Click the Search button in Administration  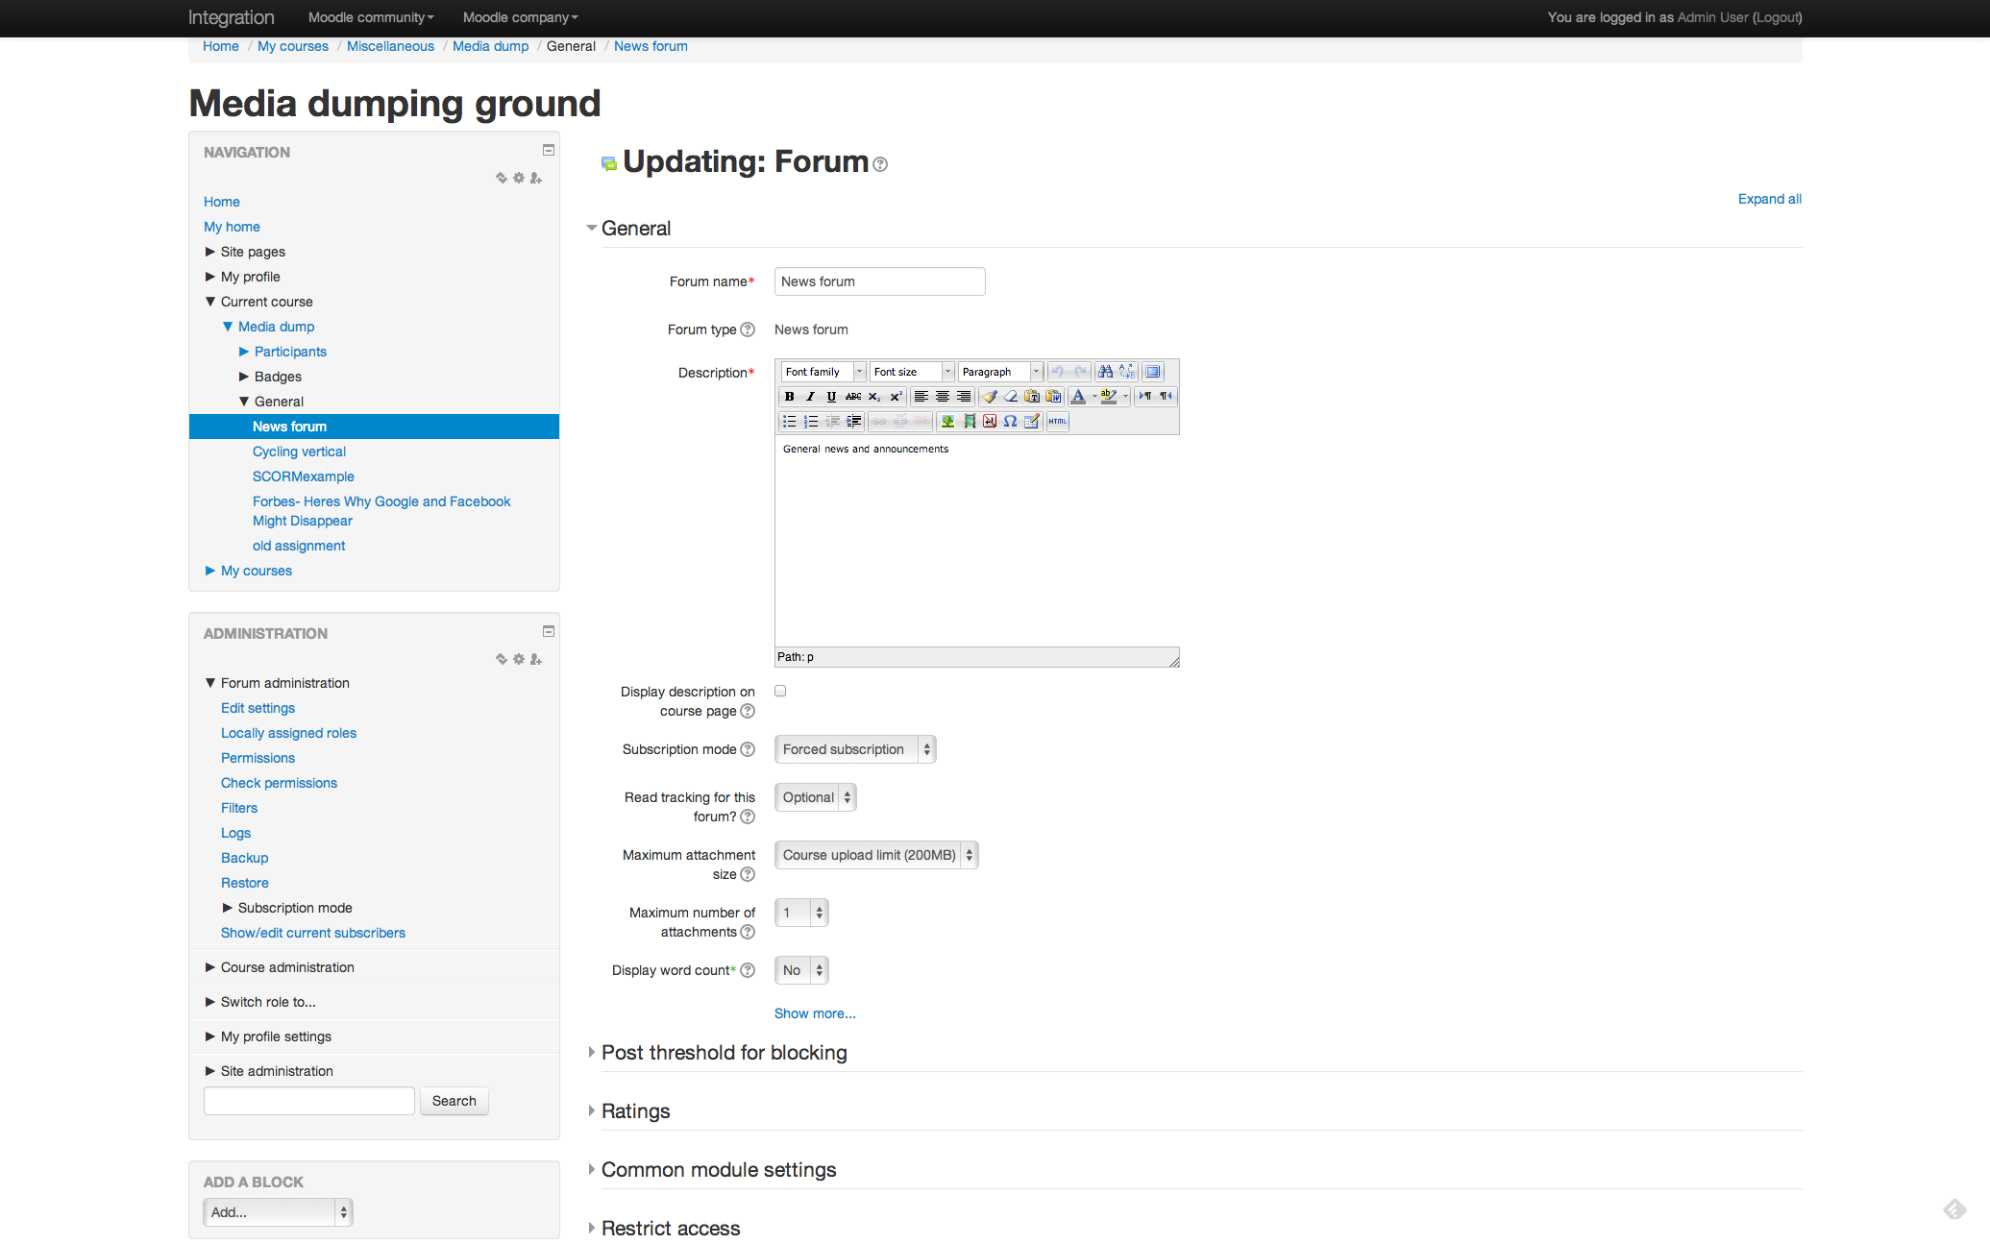454,1101
